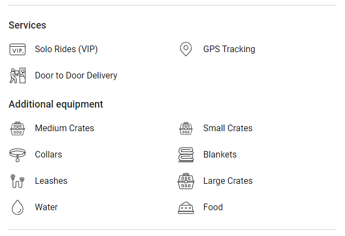This screenshot has height=236, width=345.
Task: Click the Small Crates carrier icon
Action: point(186,128)
